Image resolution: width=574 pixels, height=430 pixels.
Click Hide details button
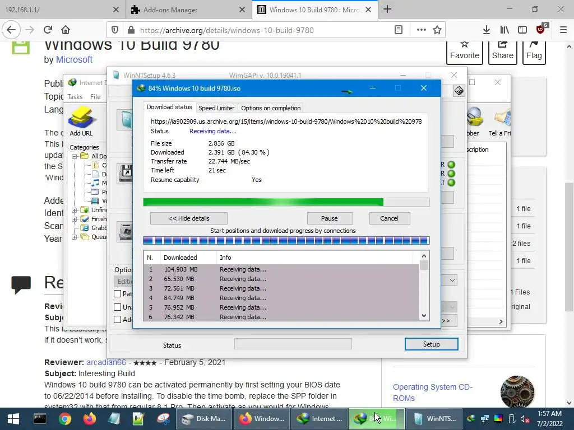pos(188,218)
